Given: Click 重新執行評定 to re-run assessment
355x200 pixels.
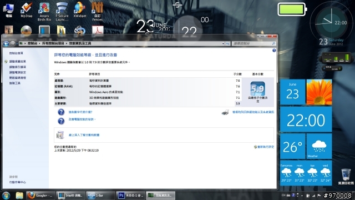Looking at the screenshot, I should pos(266,147).
